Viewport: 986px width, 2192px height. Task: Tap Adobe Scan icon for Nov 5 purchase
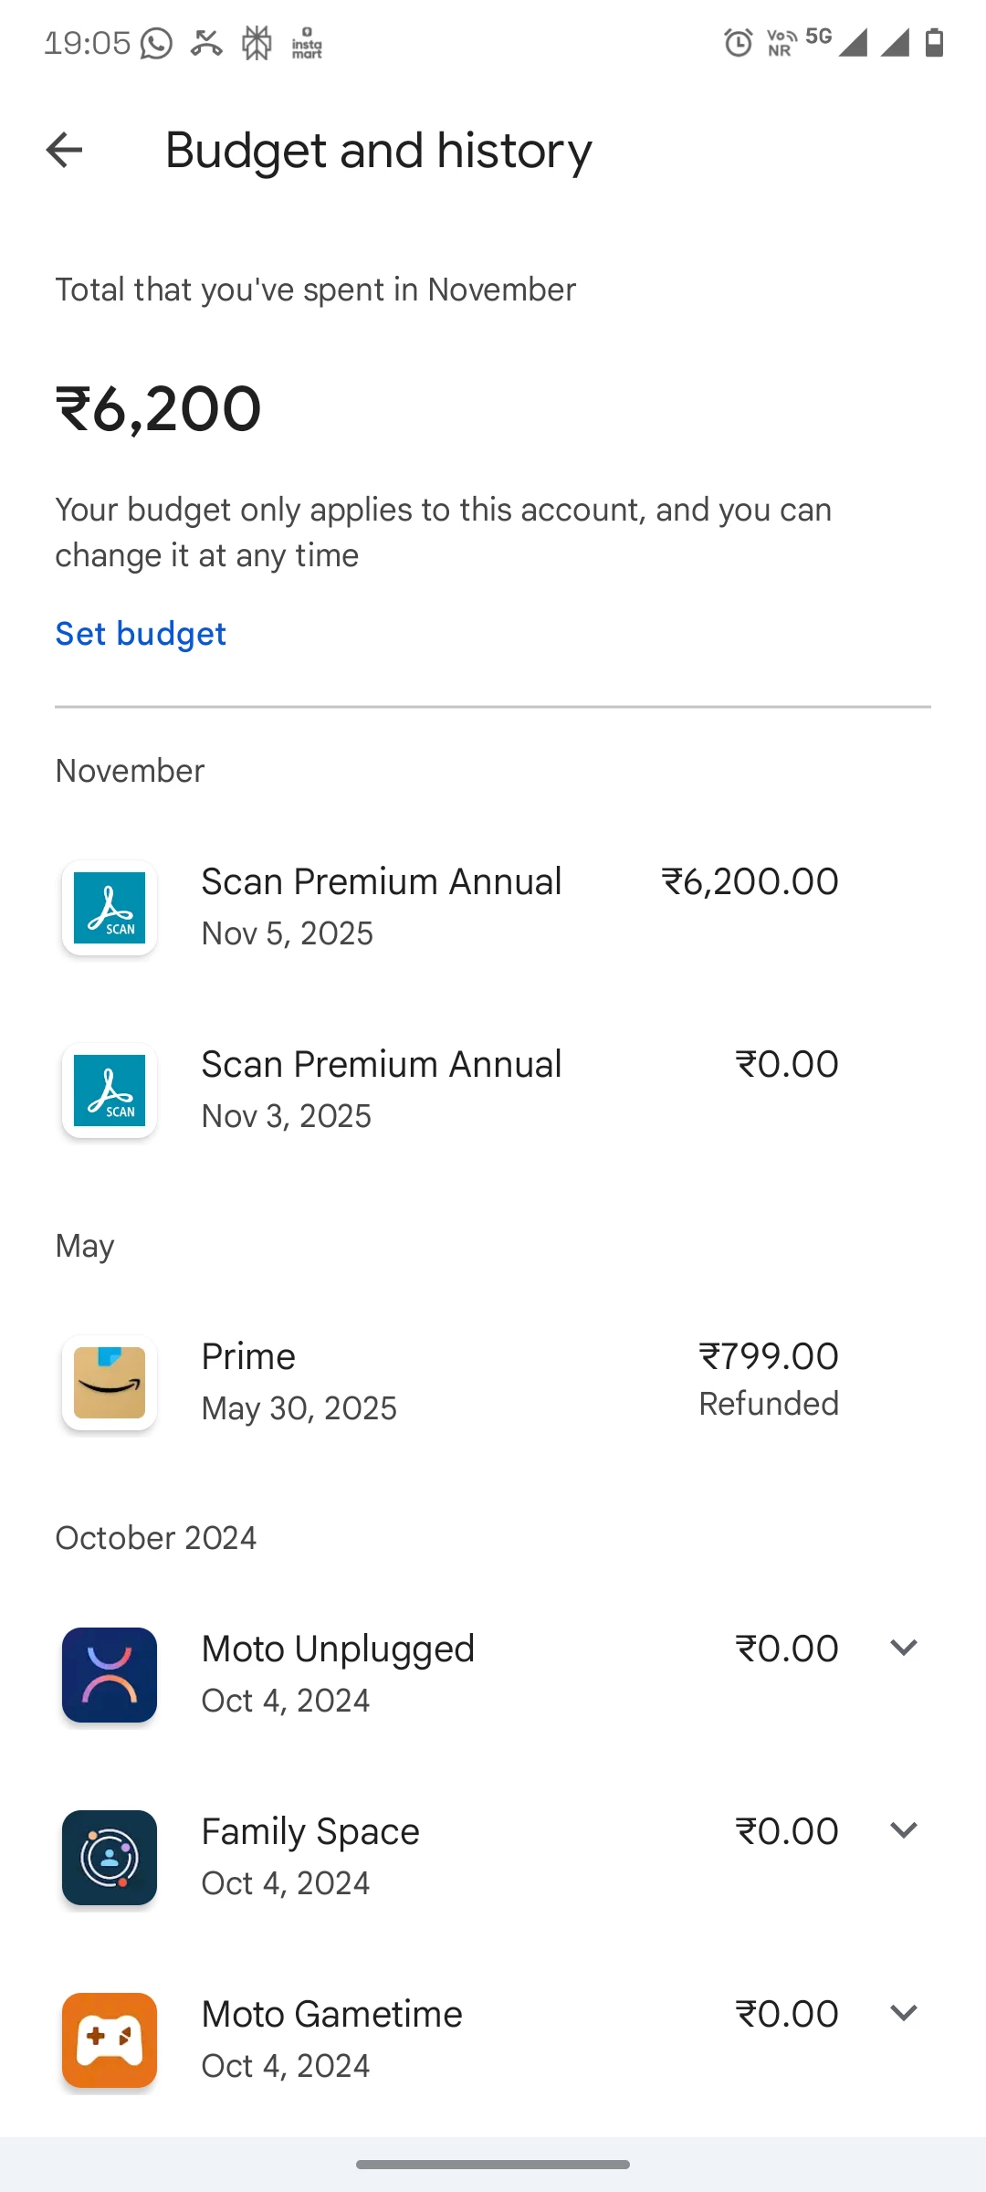click(110, 908)
